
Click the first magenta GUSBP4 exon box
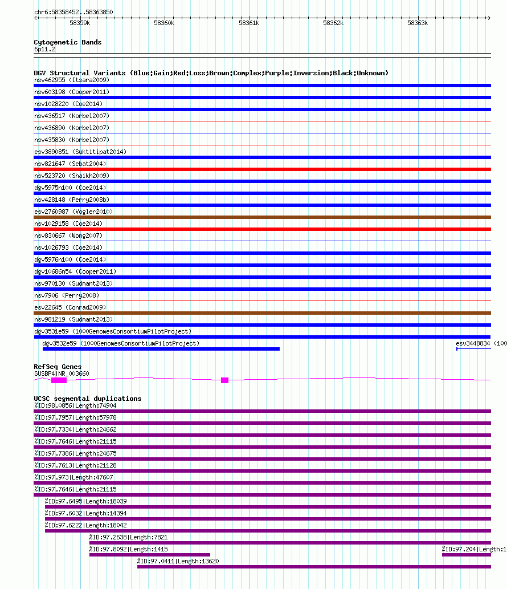[59, 380]
